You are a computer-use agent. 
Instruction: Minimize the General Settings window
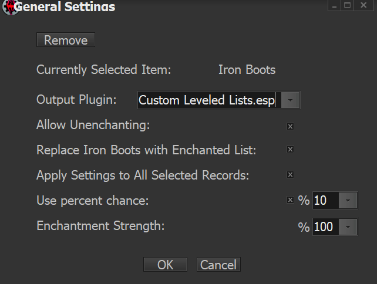335,6
